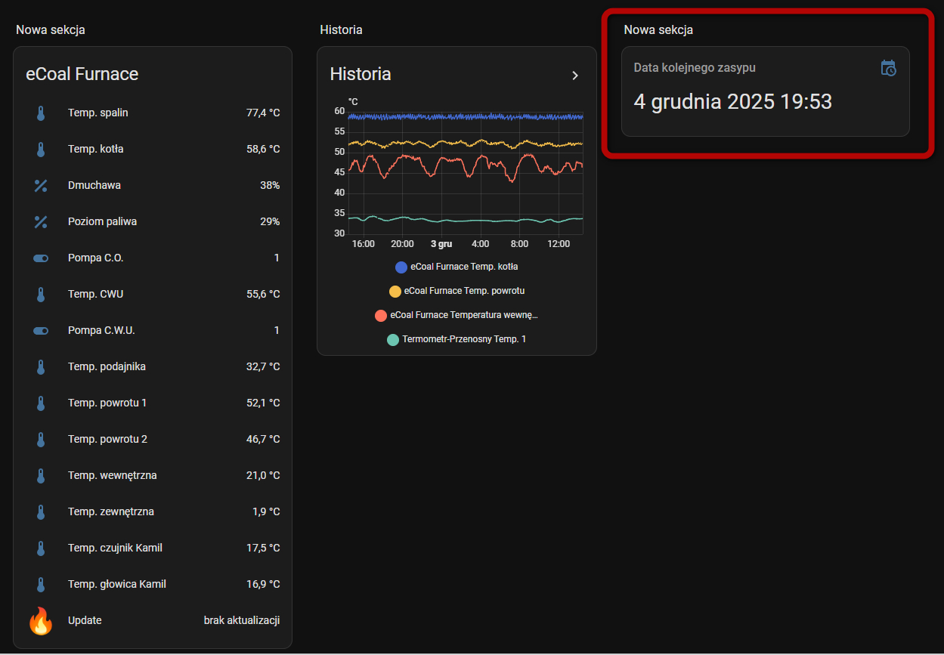
Task: Click the thermometer icon beside Temp. spalin
Action: 41,113
